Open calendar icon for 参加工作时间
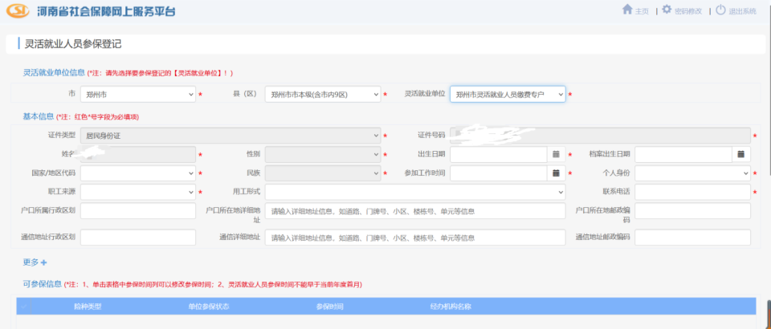This screenshot has height=329, width=771. tap(556, 173)
